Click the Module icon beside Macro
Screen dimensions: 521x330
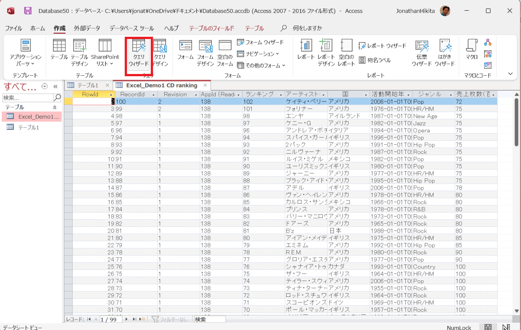point(487,42)
